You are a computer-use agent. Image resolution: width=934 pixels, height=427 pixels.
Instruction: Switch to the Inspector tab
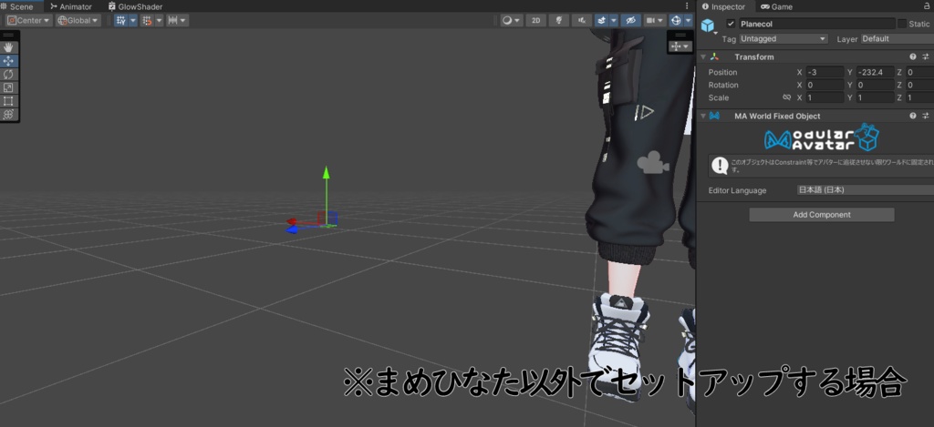click(x=723, y=6)
